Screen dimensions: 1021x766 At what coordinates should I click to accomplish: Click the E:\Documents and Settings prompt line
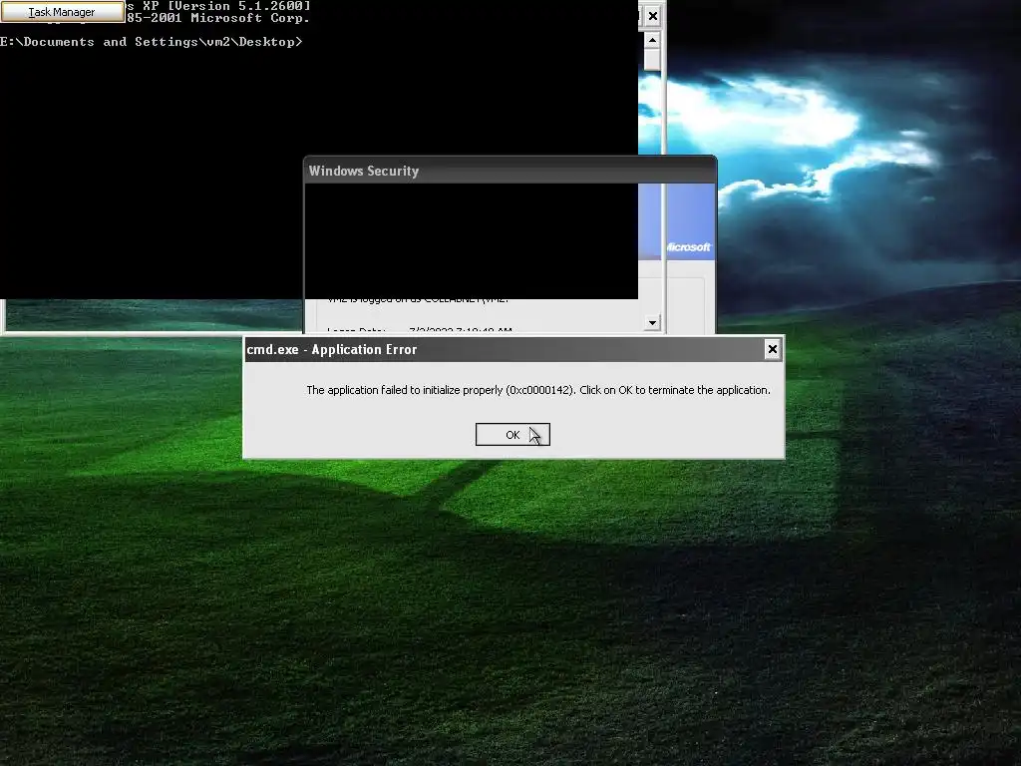tap(152, 42)
